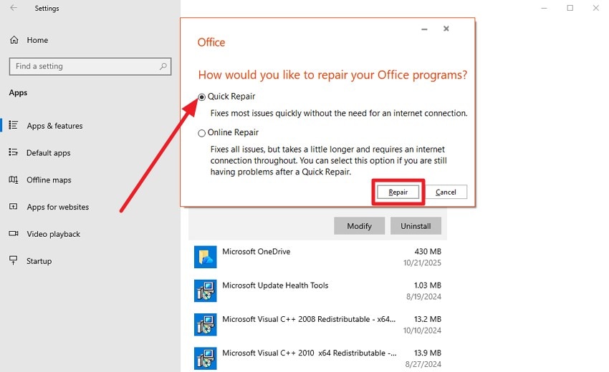This screenshot has width=609, height=372.
Task: Click the 13.2 MB size value
Action: click(x=428, y=319)
